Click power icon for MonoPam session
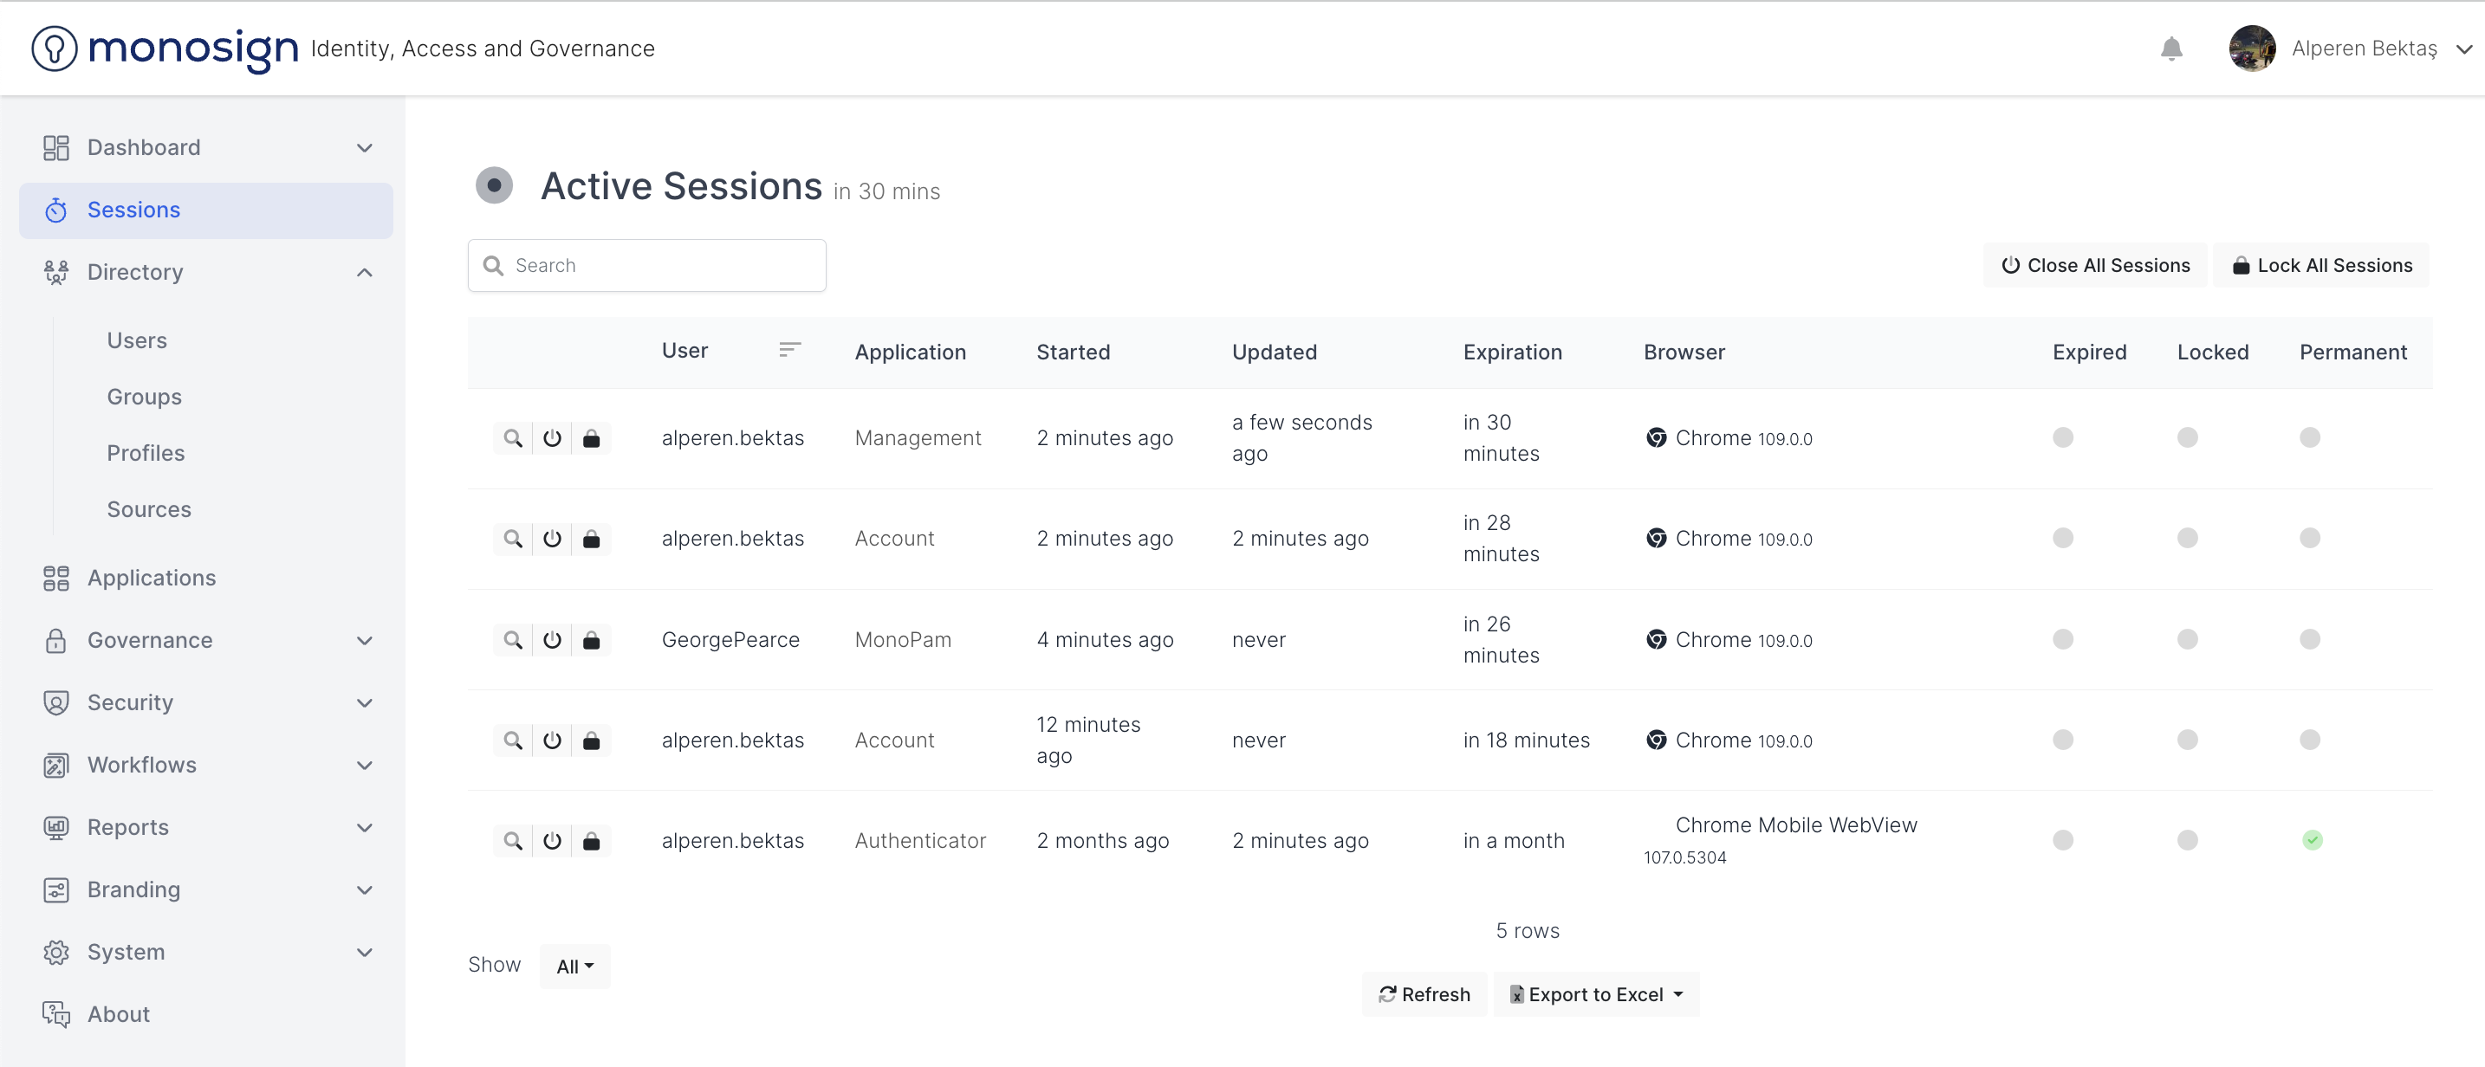This screenshot has width=2485, height=1067. (x=552, y=640)
